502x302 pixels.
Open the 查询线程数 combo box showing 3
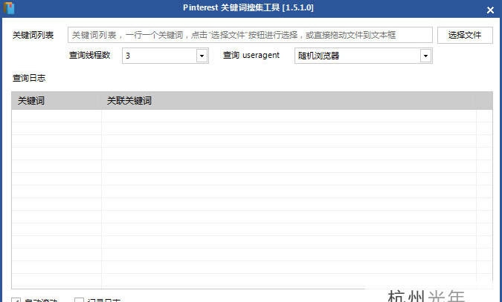point(165,56)
